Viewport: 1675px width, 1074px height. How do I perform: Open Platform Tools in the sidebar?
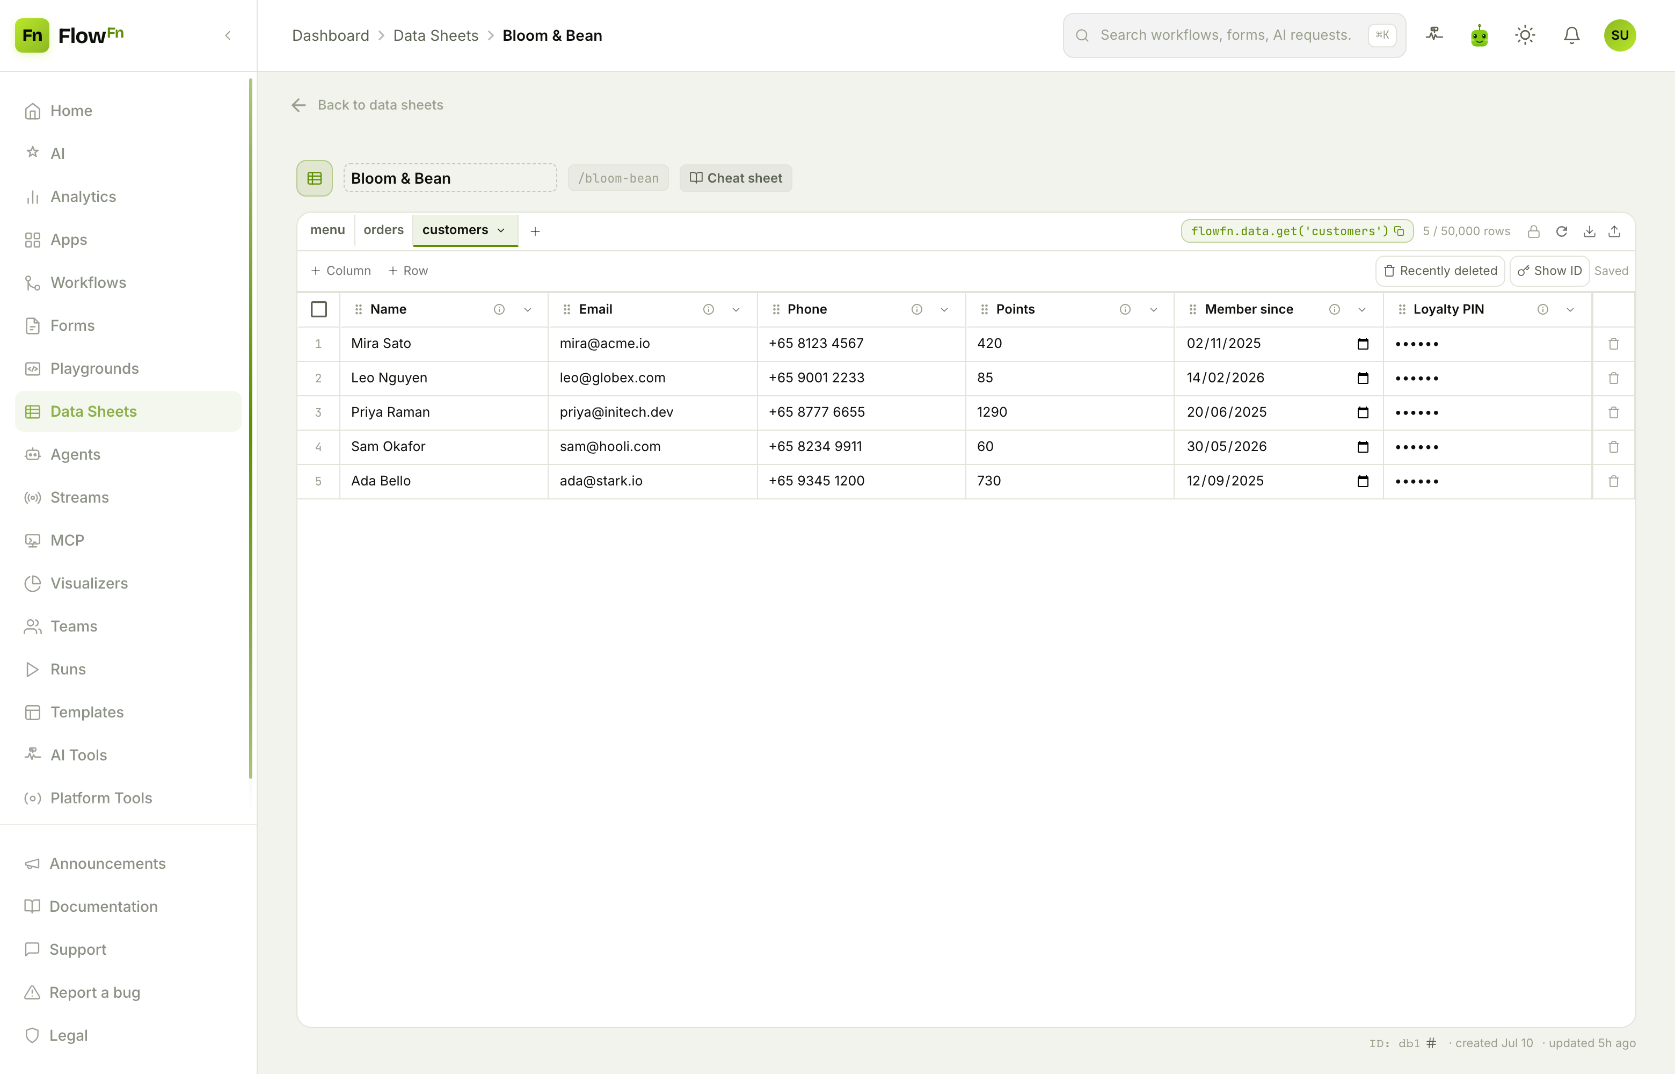tap(128, 798)
